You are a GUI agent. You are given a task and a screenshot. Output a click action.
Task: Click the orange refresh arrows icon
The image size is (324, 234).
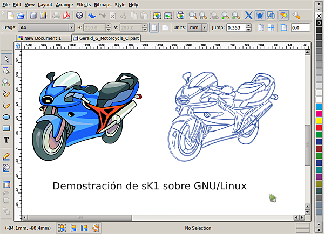[x=96, y=228]
